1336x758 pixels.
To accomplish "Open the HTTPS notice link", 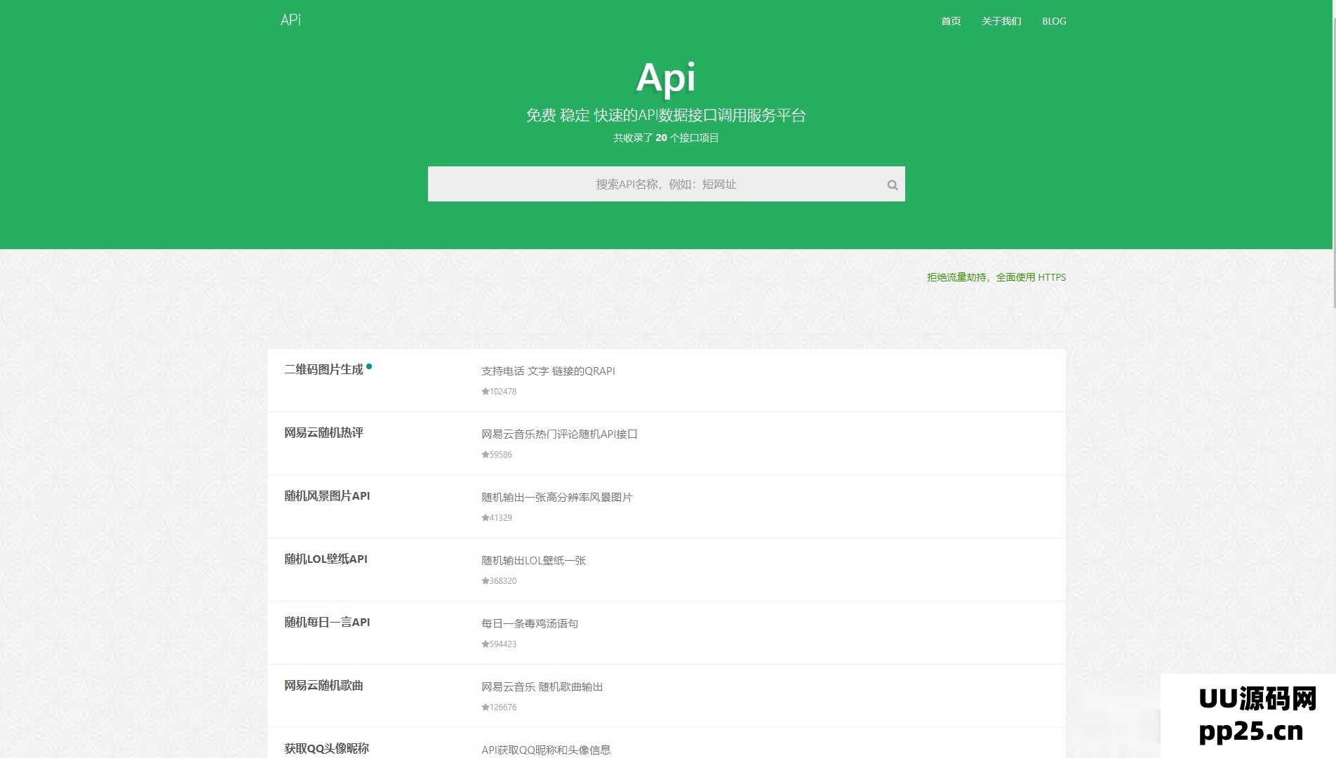I will point(996,277).
